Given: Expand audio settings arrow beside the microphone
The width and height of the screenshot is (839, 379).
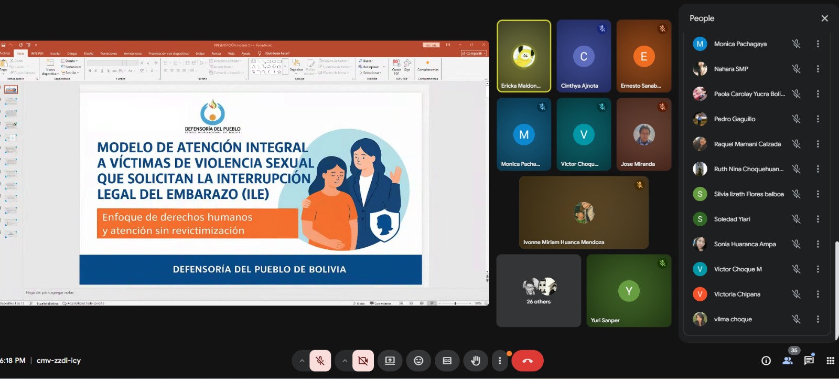Looking at the screenshot, I should coord(302,361).
